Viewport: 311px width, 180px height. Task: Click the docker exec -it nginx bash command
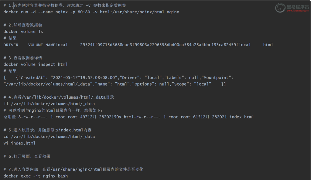[x=36, y=176]
